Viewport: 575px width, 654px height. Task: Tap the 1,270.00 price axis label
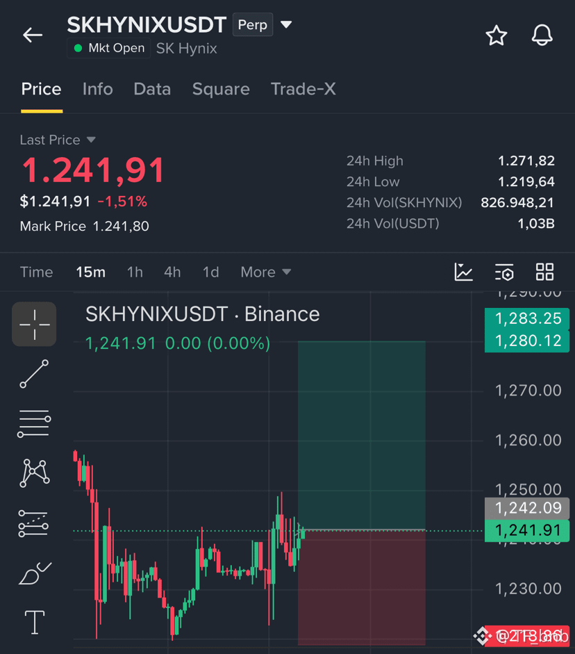(528, 391)
